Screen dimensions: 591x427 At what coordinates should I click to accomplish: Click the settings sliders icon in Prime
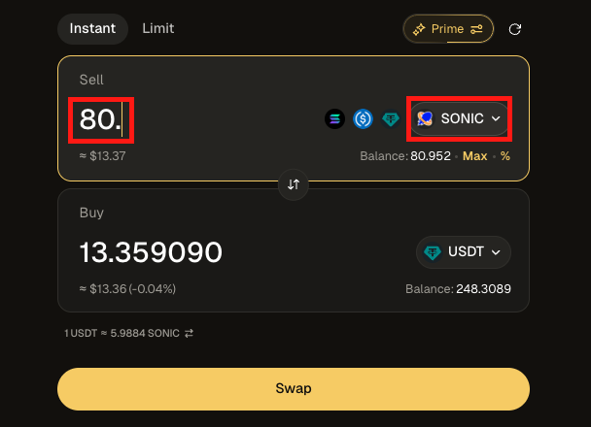pos(476,29)
